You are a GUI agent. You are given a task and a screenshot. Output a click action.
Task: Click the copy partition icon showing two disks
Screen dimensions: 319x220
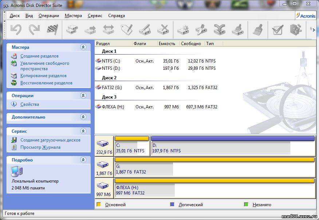coord(72,30)
